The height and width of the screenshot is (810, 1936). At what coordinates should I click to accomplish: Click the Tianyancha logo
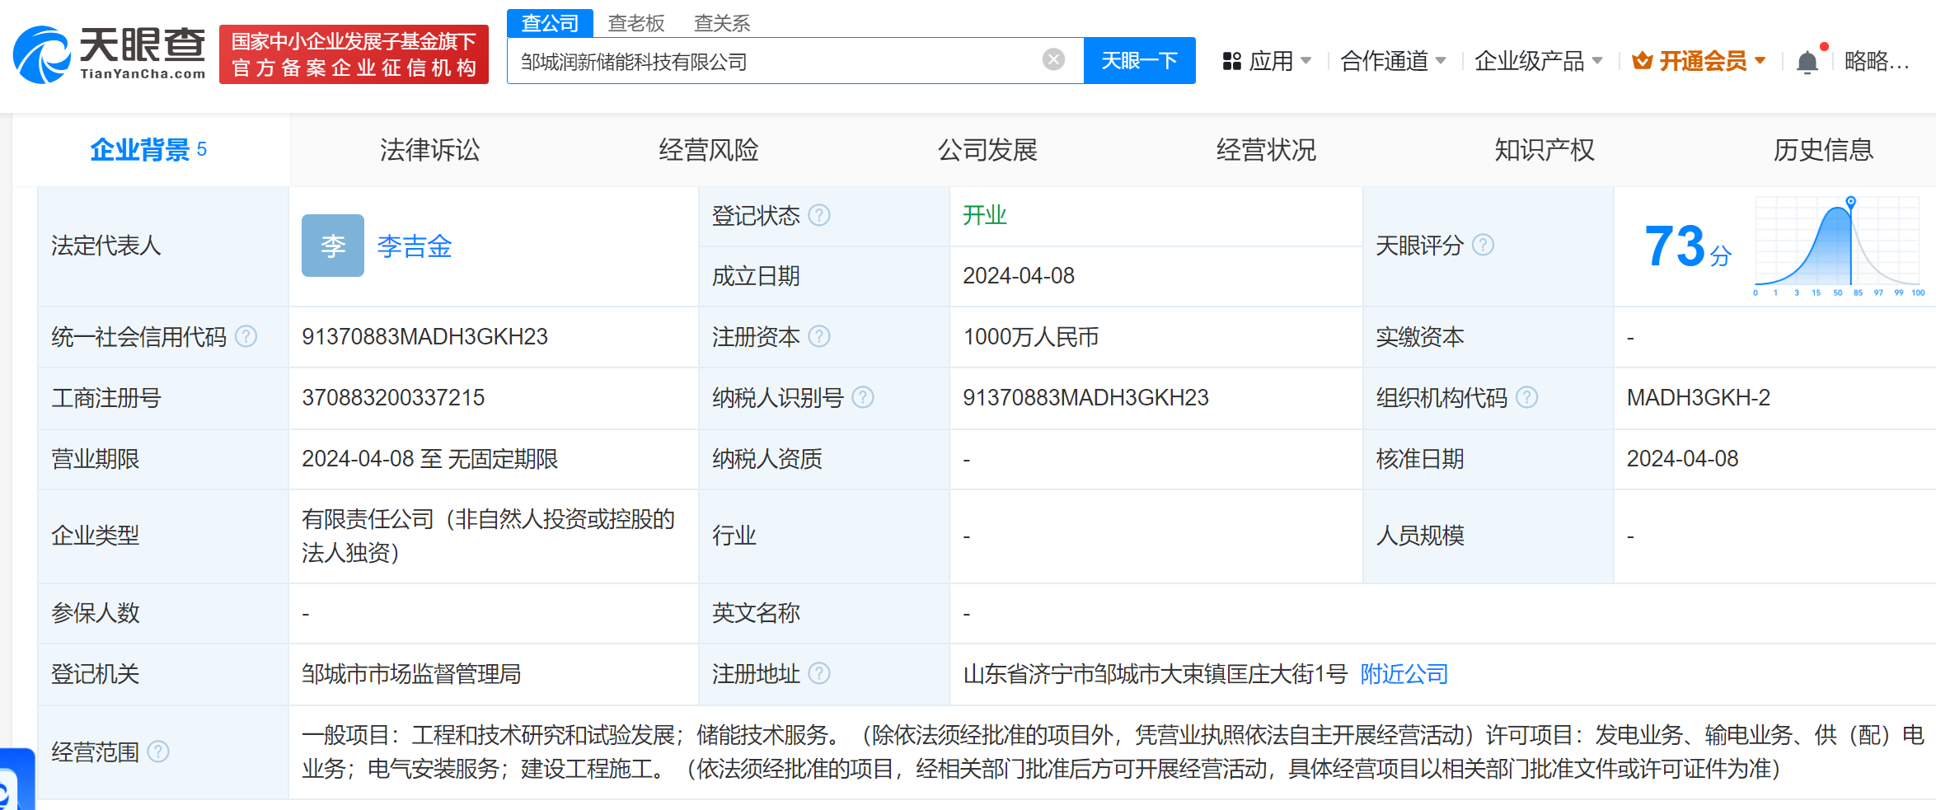click(x=109, y=54)
